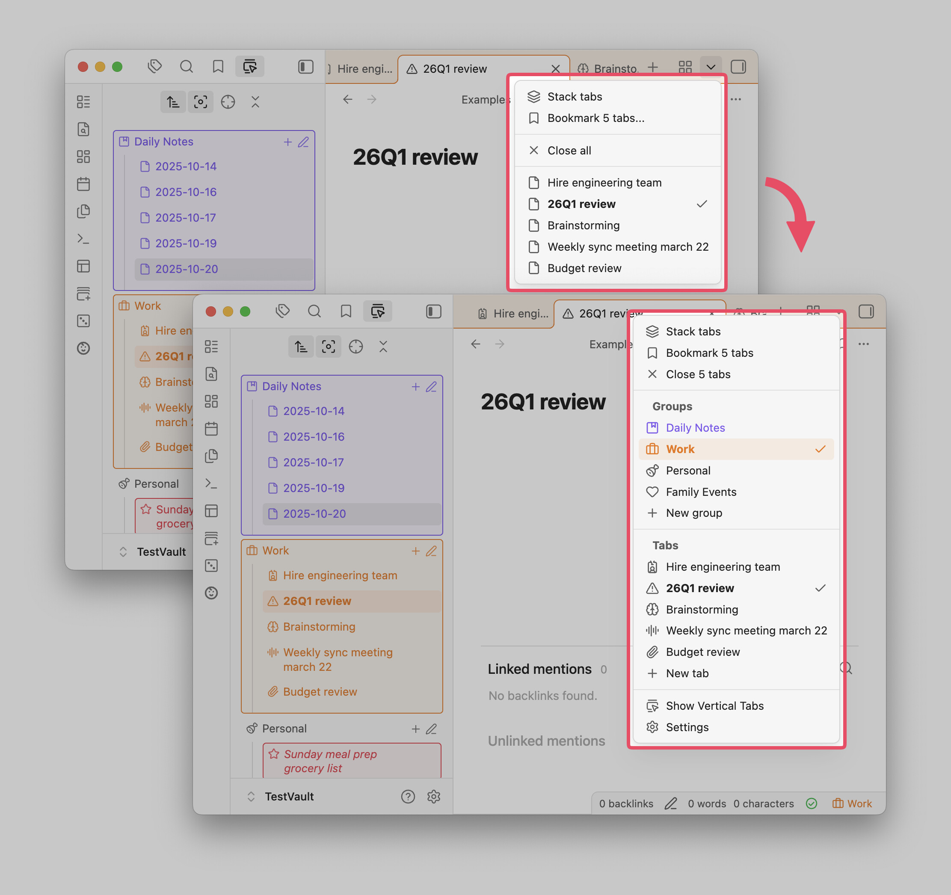951x895 pixels.
Task: Open the canvas grid icon in front ribbon
Action: 211,401
